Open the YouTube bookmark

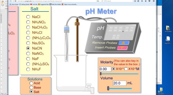34,4
